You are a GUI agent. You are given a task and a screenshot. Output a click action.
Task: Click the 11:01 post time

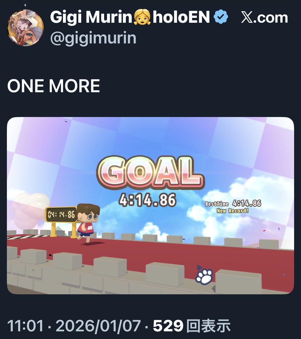click(x=25, y=326)
